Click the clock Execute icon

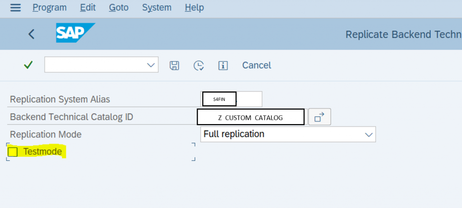point(199,65)
